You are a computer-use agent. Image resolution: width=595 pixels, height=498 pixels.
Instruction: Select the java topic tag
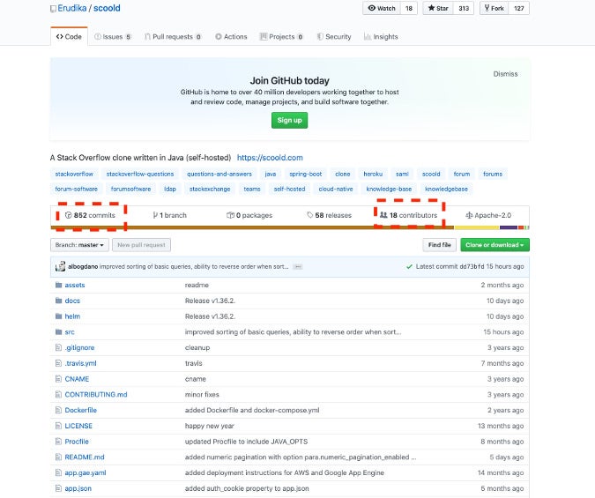271,174
